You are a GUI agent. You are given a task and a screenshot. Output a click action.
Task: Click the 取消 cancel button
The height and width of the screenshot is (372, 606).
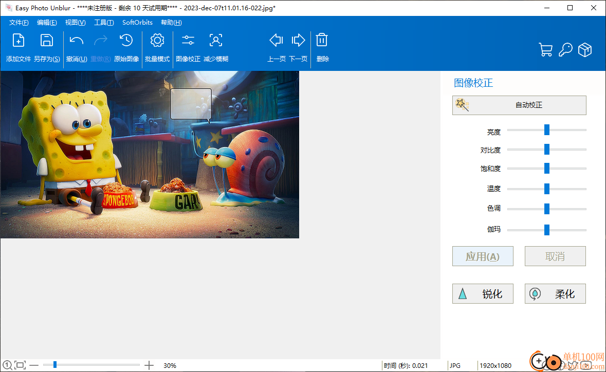[555, 256]
